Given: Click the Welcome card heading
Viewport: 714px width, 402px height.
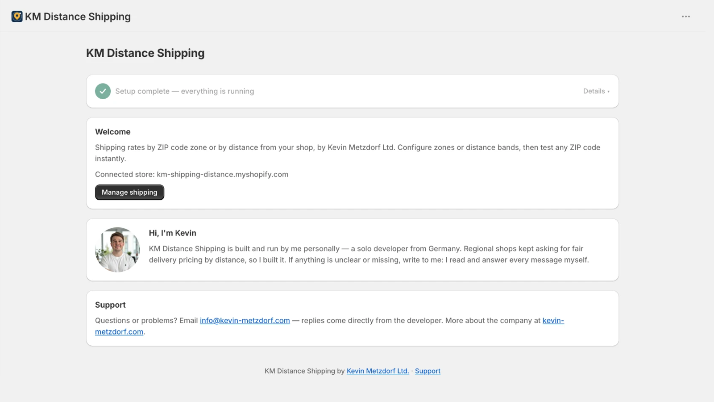Looking at the screenshot, I should tap(113, 132).
